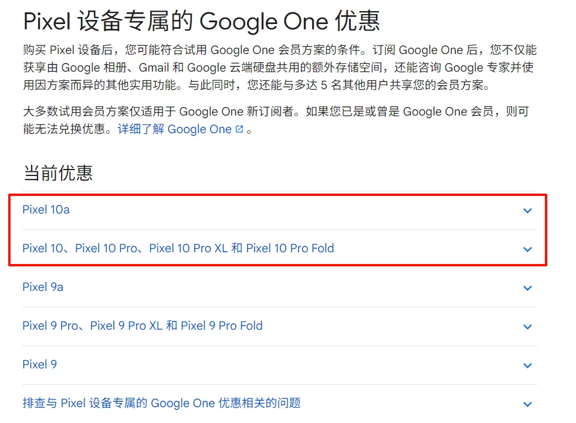
Task: Expand chevron for 排查 troubleshooting row
Action: pos(527,404)
